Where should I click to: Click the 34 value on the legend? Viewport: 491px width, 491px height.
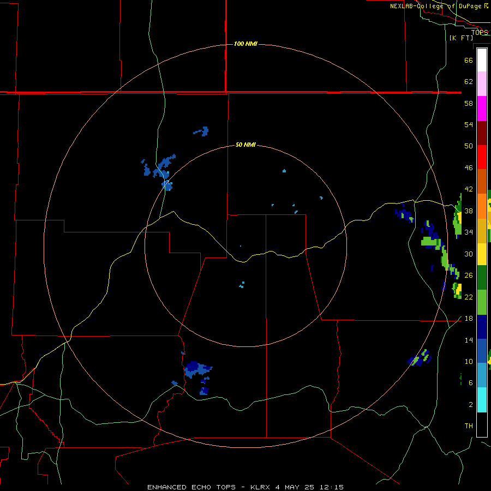[x=469, y=232]
